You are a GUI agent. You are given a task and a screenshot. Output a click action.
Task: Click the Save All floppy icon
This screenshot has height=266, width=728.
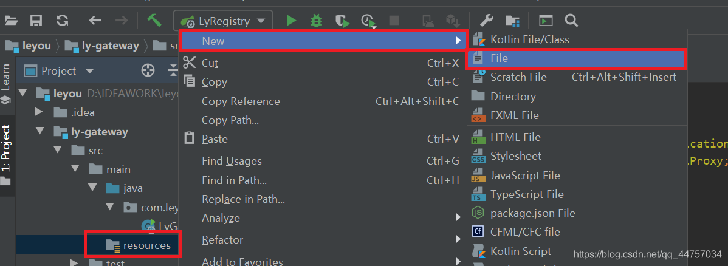coord(36,21)
